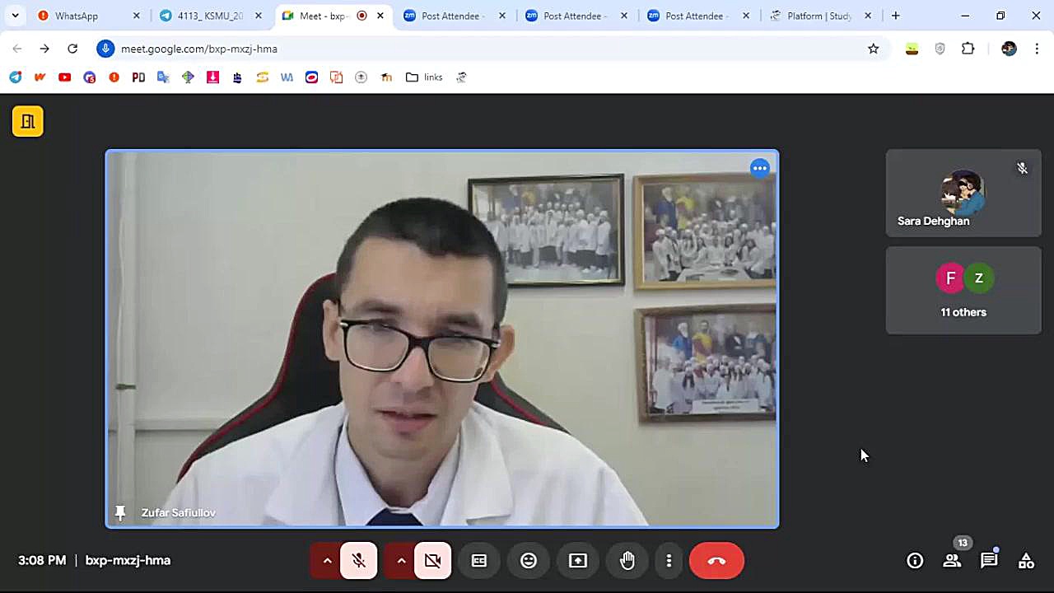Open the '11 others' participants tile
Screen dimensions: 1054x593
(963, 291)
